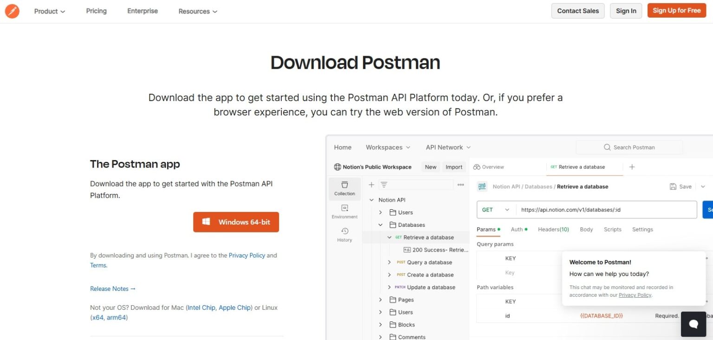The image size is (713, 340).
Task: Open the chat bubble widget
Action: (x=693, y=324)
